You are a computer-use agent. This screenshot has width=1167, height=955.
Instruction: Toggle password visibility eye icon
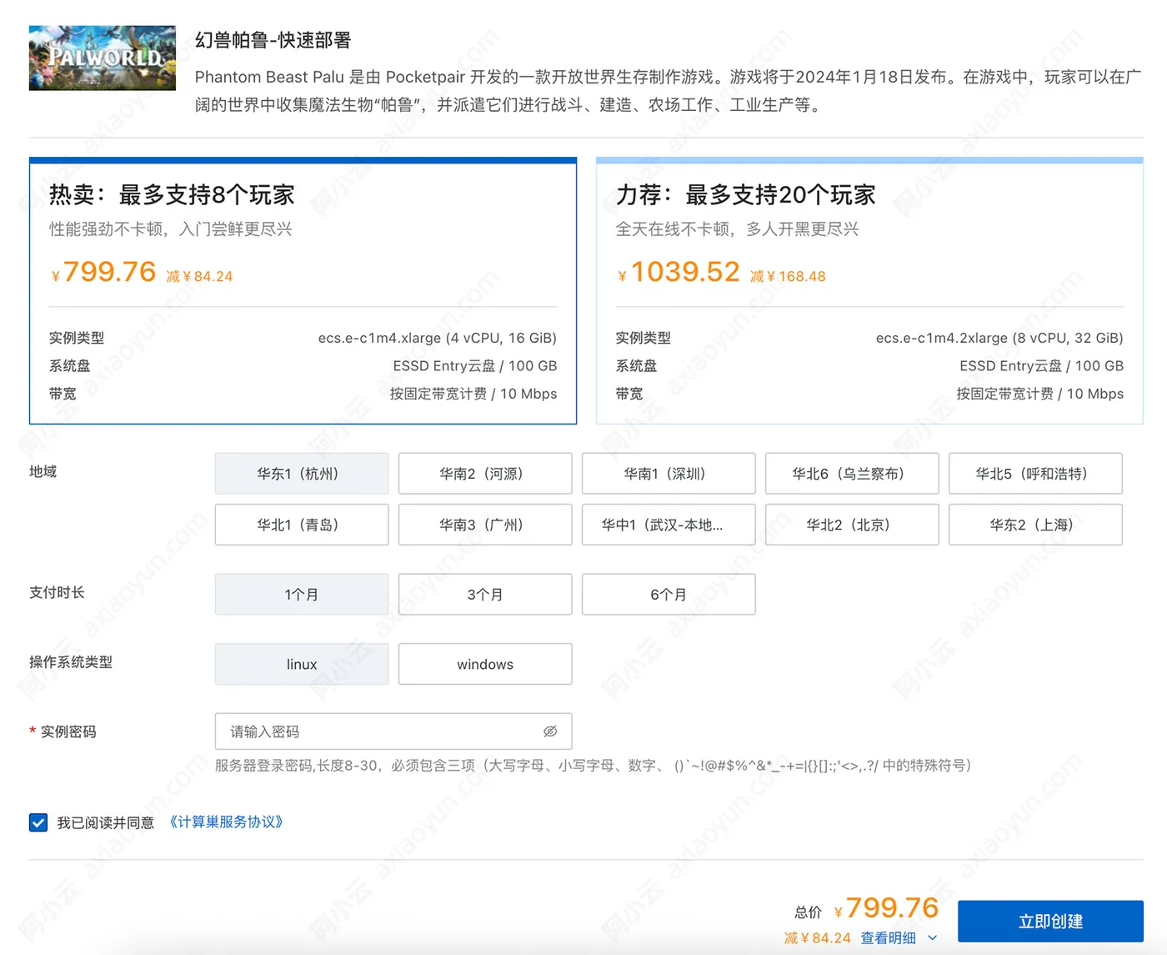(x=550, y=731)
